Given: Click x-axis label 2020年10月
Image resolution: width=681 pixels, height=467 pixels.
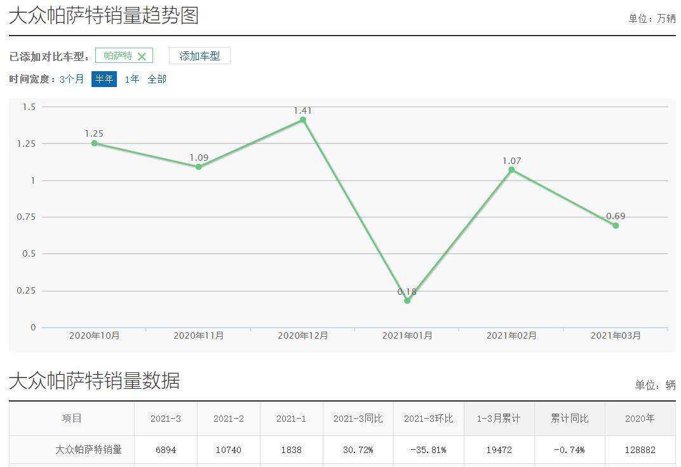Looking at the screenshot, I should [x=94, y=335].
